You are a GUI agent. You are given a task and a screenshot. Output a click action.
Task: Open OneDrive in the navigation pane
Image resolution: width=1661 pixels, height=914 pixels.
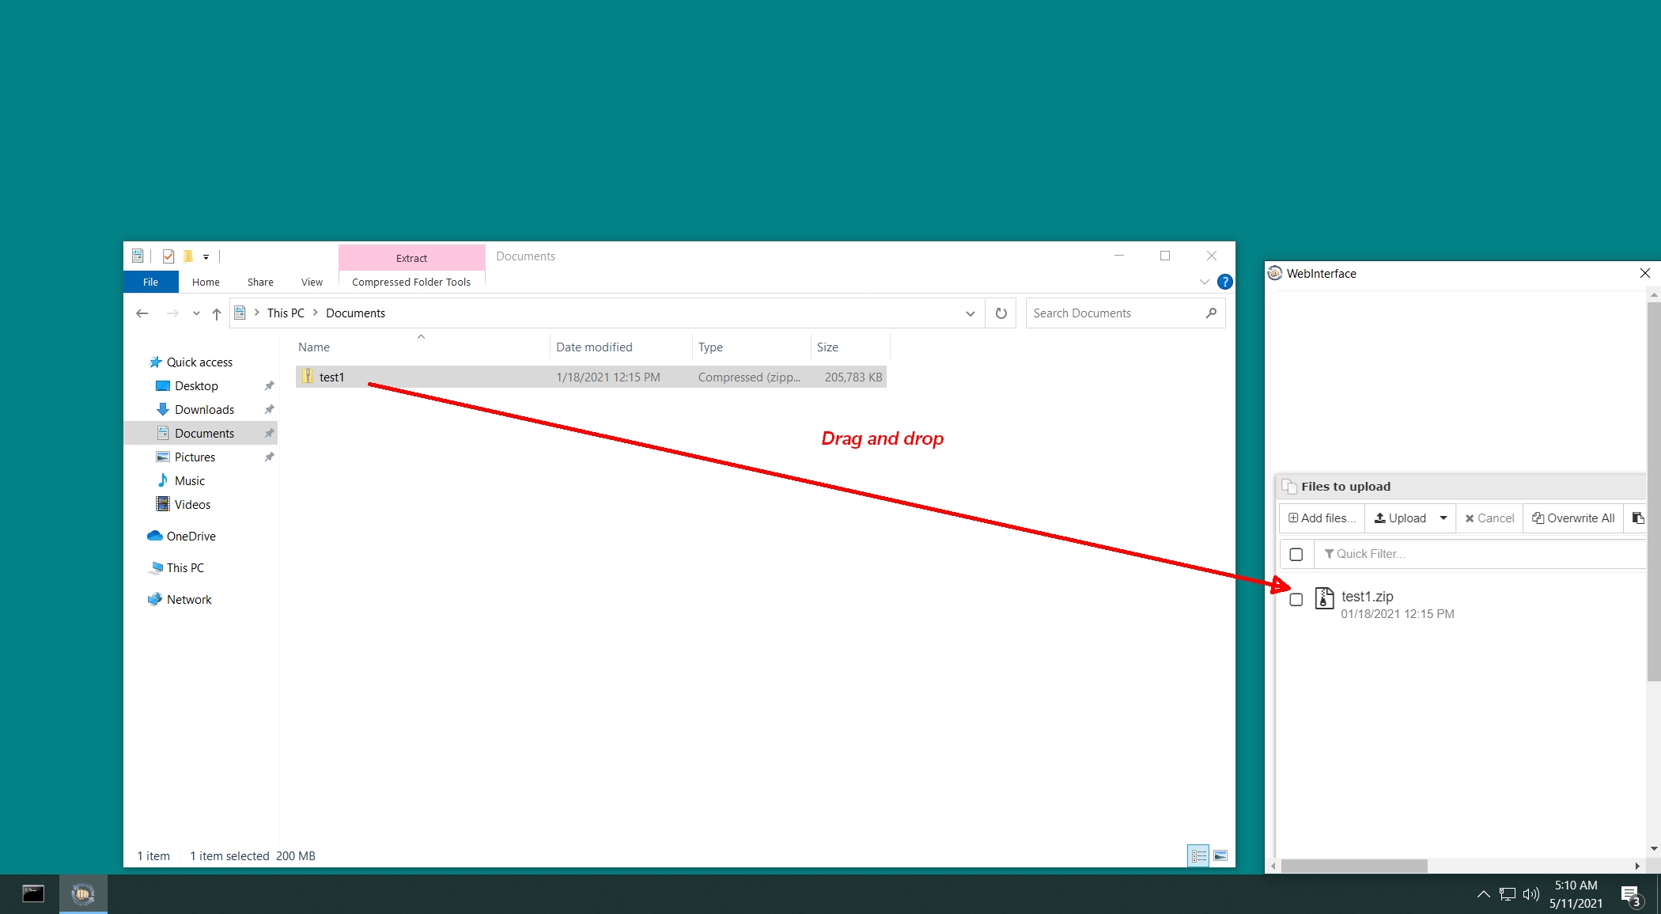[x=191, y=537]
